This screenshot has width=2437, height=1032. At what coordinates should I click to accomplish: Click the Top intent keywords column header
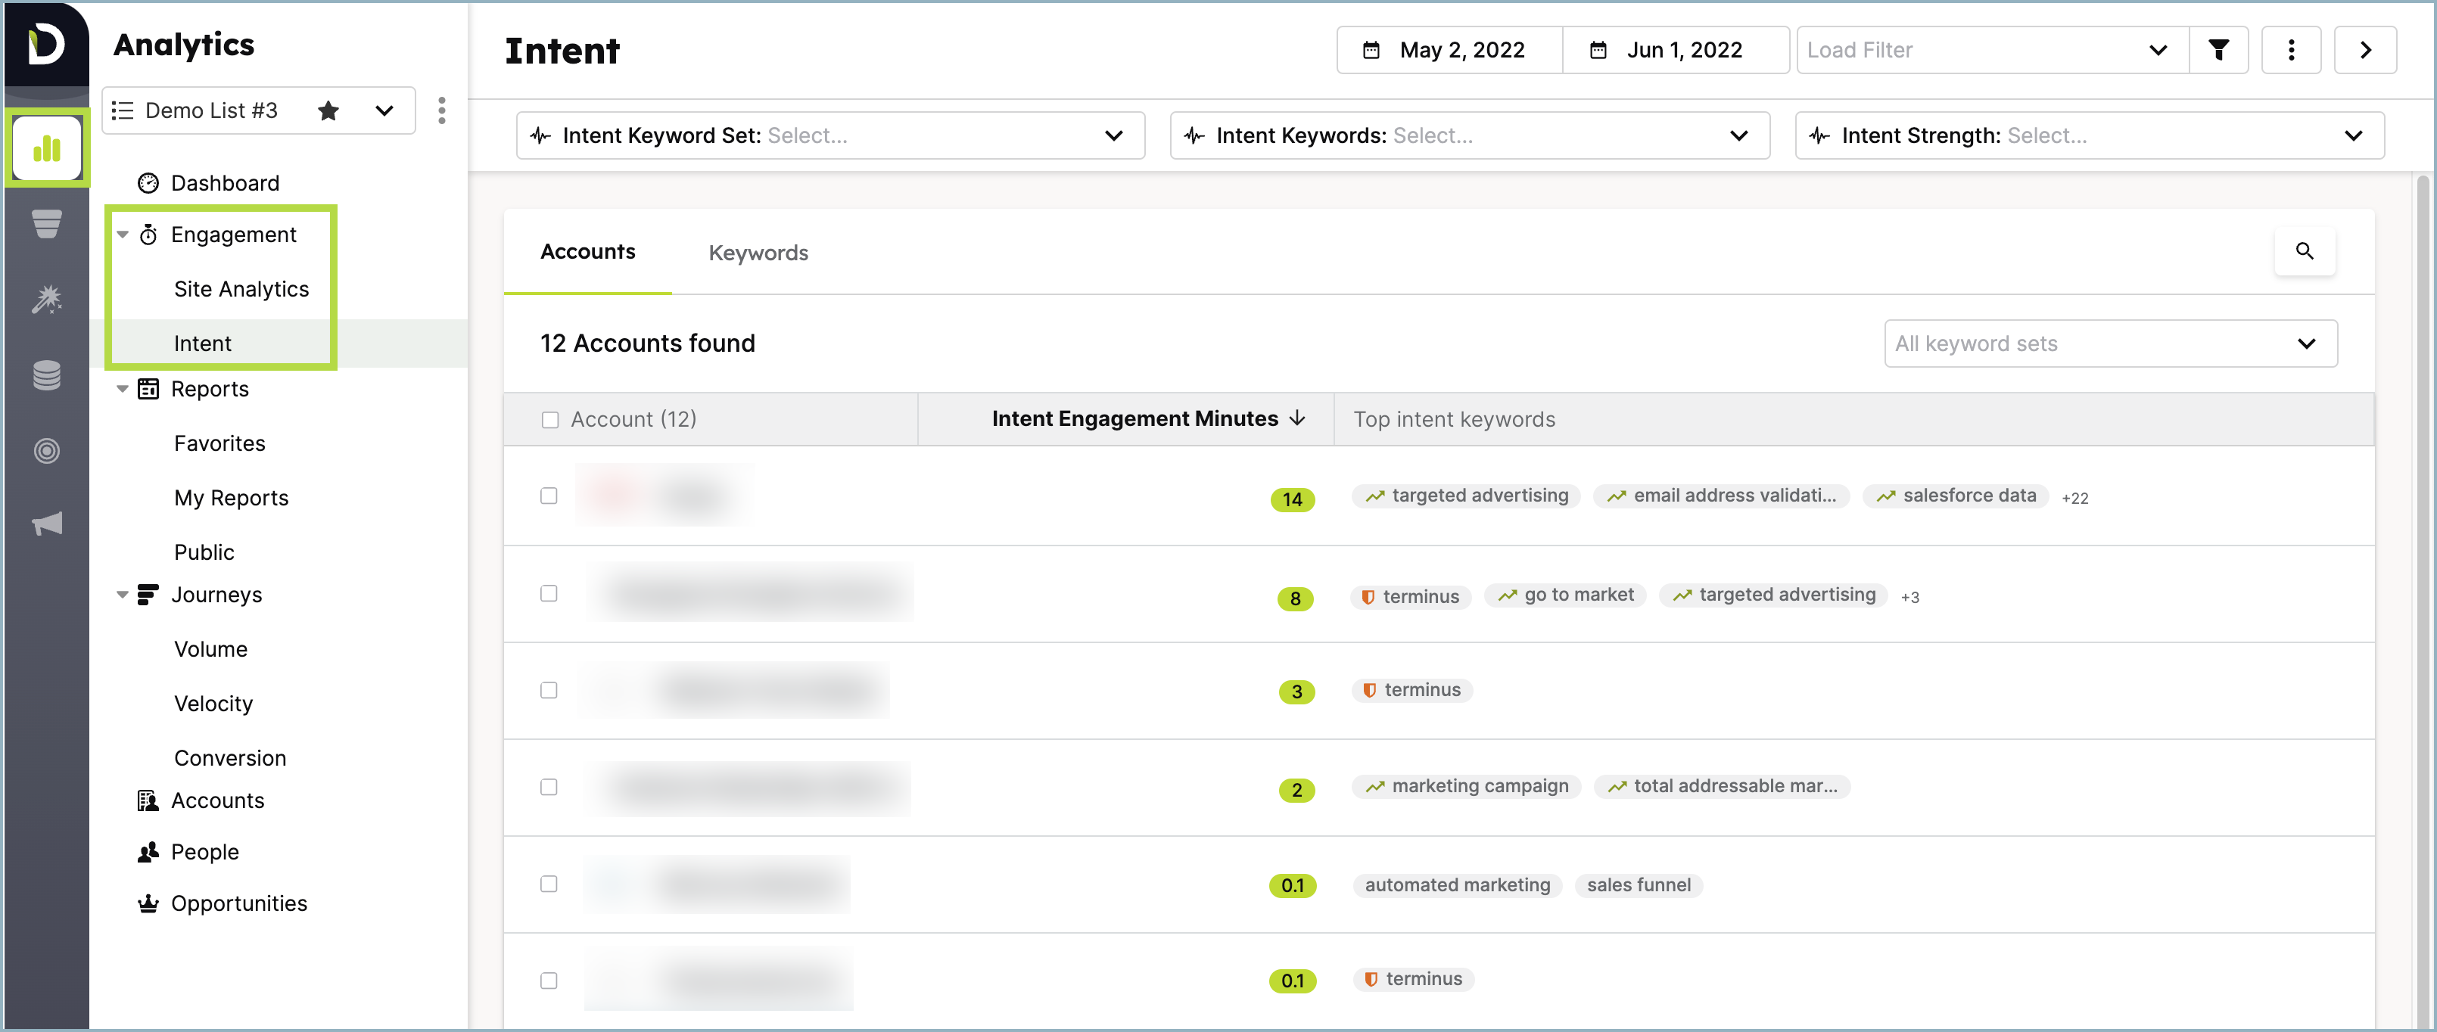coord(1453,419)
